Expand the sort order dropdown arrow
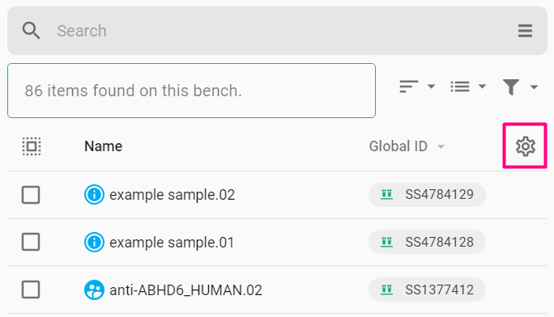554x317 pixels. coord(431,87)
